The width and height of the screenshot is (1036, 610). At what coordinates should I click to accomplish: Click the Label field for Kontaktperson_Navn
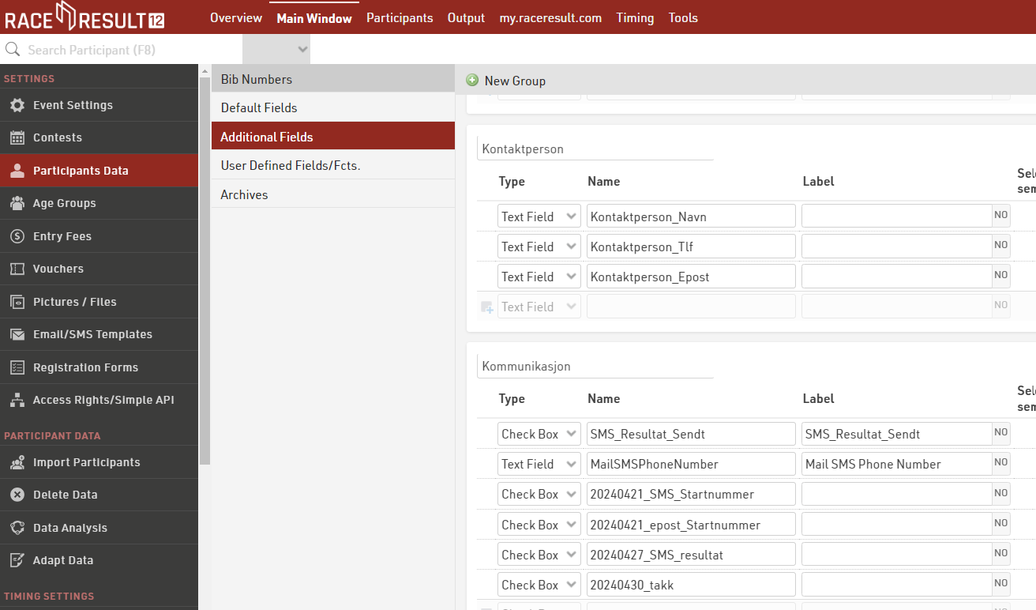pos(897,217)
